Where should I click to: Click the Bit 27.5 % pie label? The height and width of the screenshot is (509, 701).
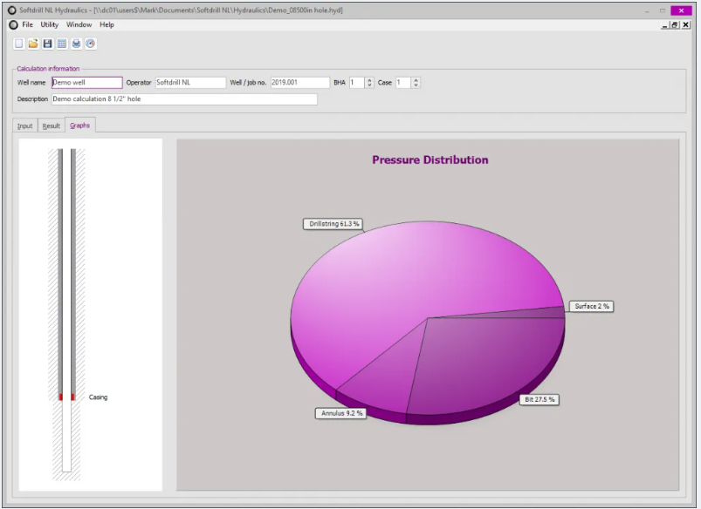point(539,399)
